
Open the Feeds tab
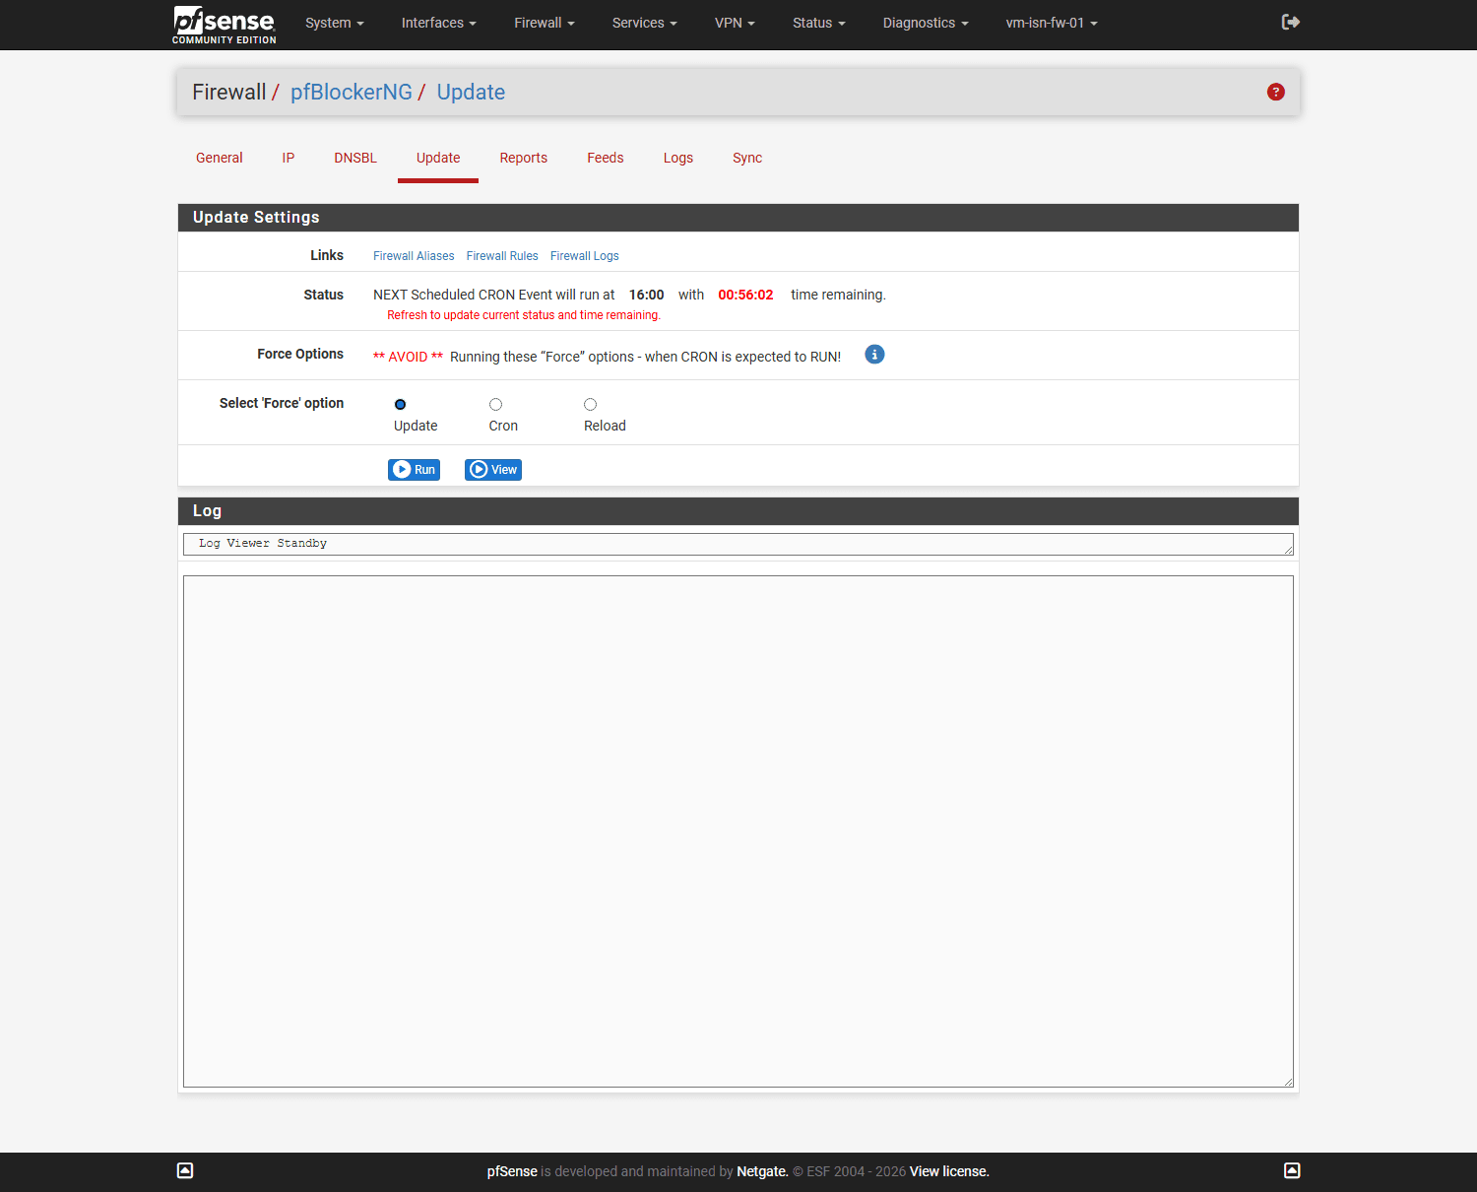(x=606, y=158)
